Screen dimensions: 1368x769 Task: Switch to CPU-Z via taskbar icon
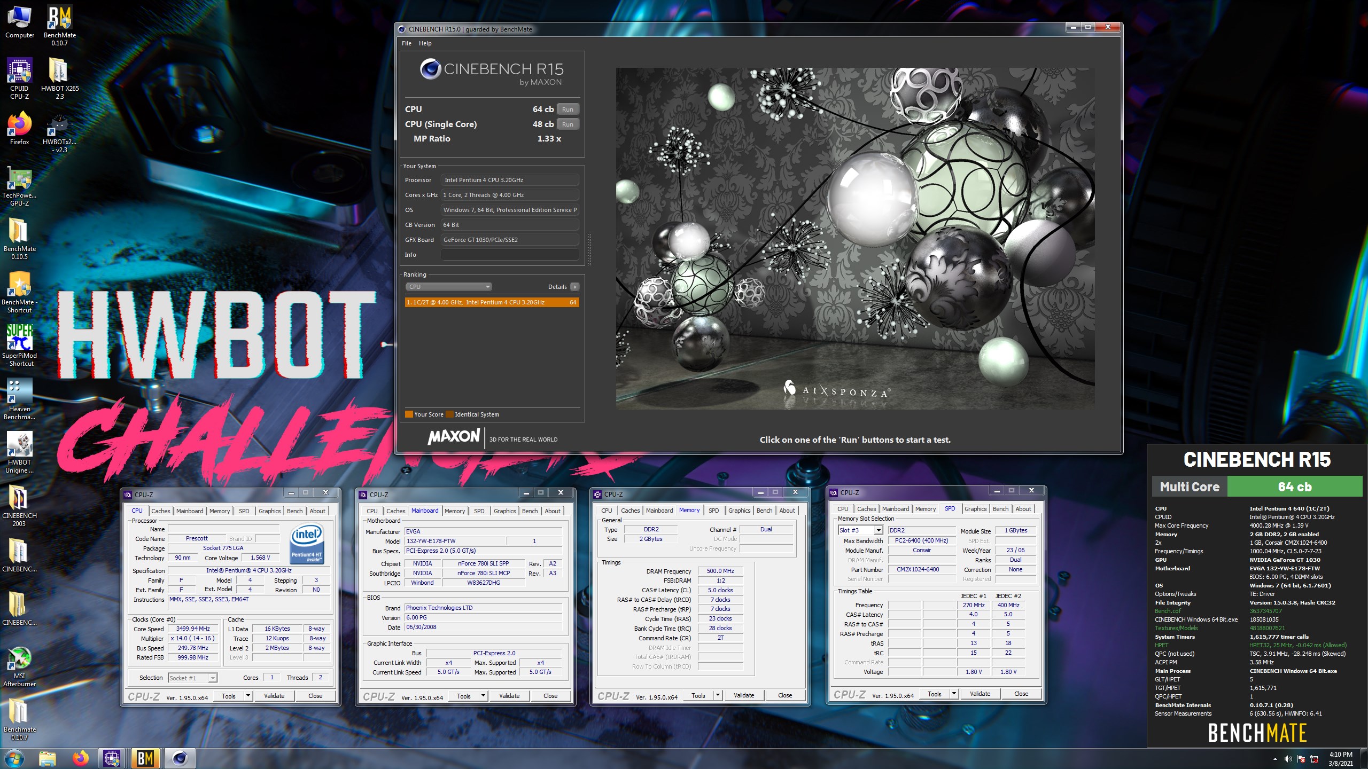pos(112,758)
